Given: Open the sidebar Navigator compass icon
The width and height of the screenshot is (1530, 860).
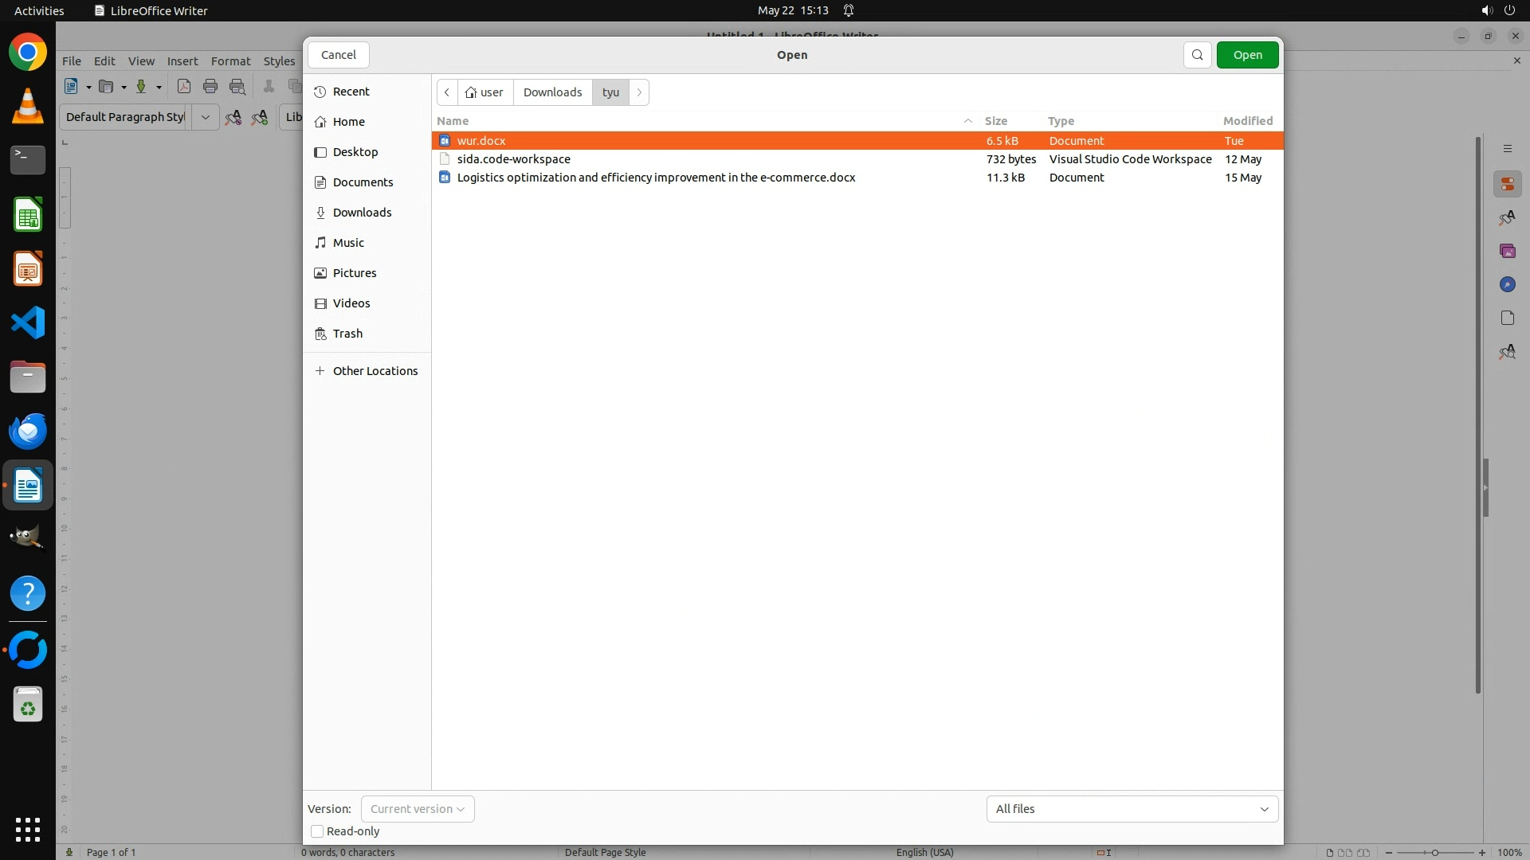Looking at the screenshot, I should (x=1507, y=284).
